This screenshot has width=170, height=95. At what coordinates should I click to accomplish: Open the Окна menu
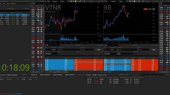8,3
